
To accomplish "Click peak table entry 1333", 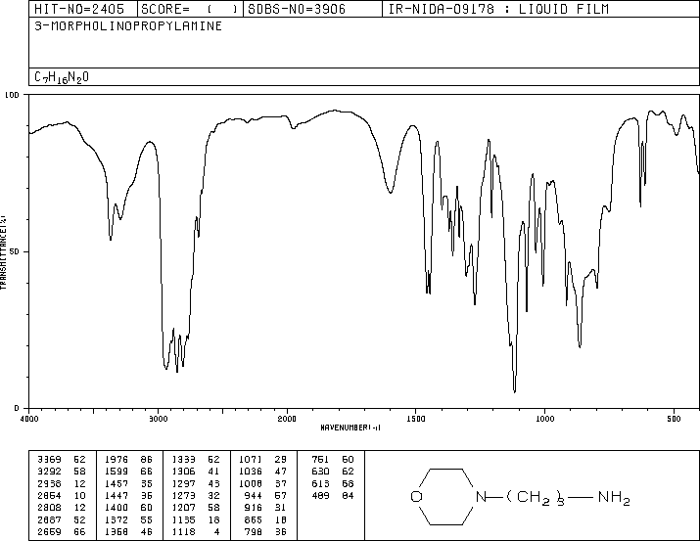I will click(x=183, y=459).
